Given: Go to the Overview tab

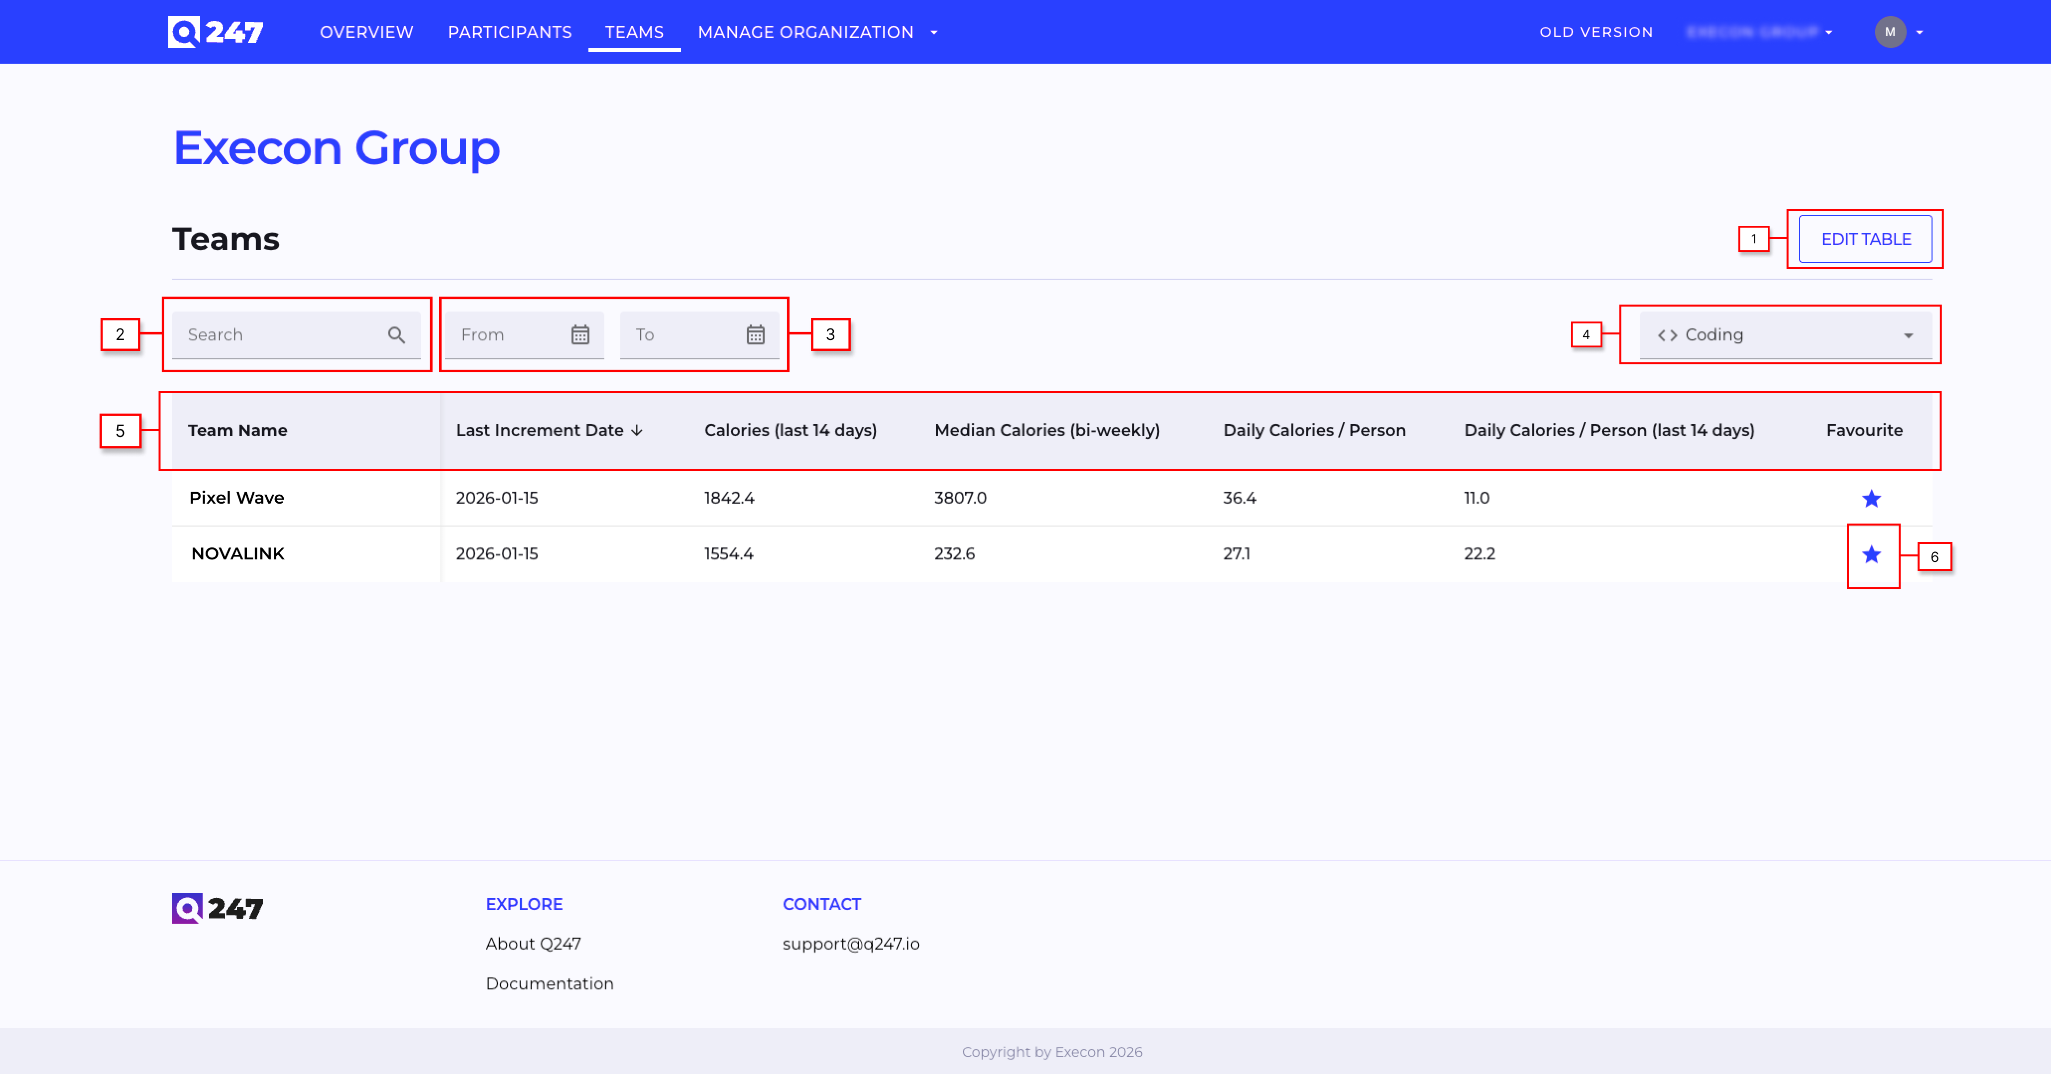Looking at the screenshot, I should pyautogui.click(x=366, y=32).
